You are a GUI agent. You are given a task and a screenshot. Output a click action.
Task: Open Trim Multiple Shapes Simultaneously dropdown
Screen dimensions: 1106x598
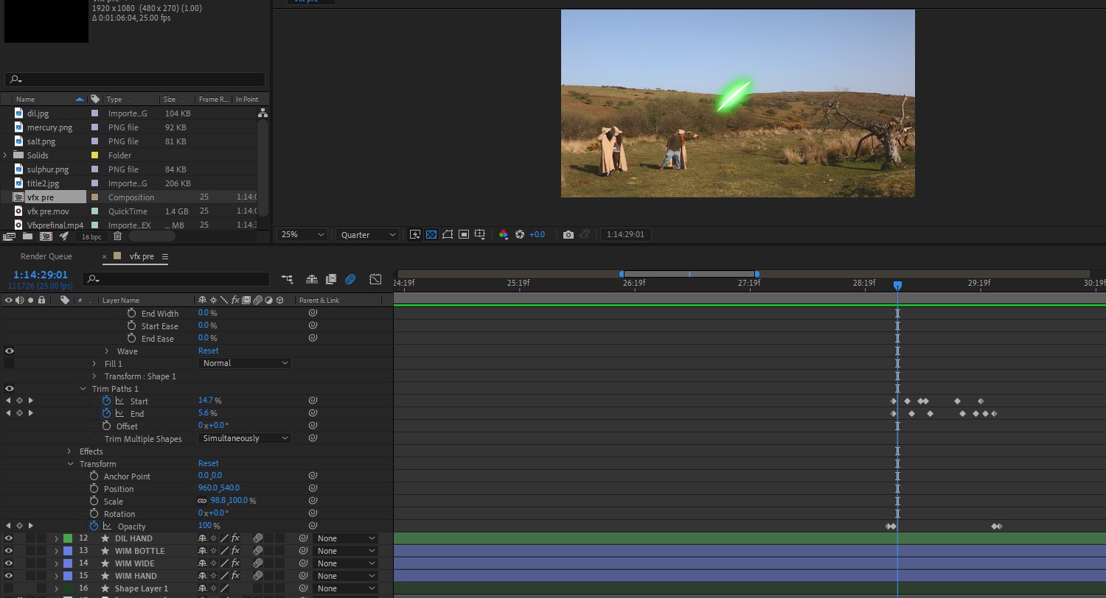point(245,438)
